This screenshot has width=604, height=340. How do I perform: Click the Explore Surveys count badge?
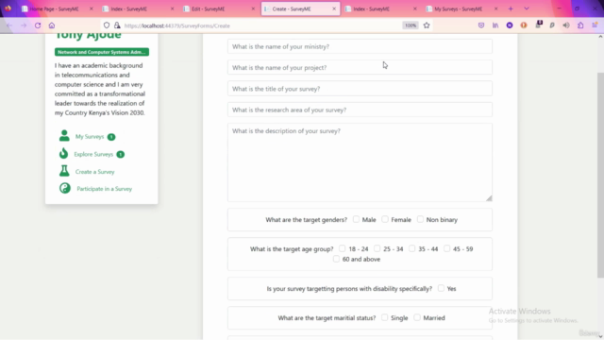click(120, 154)
